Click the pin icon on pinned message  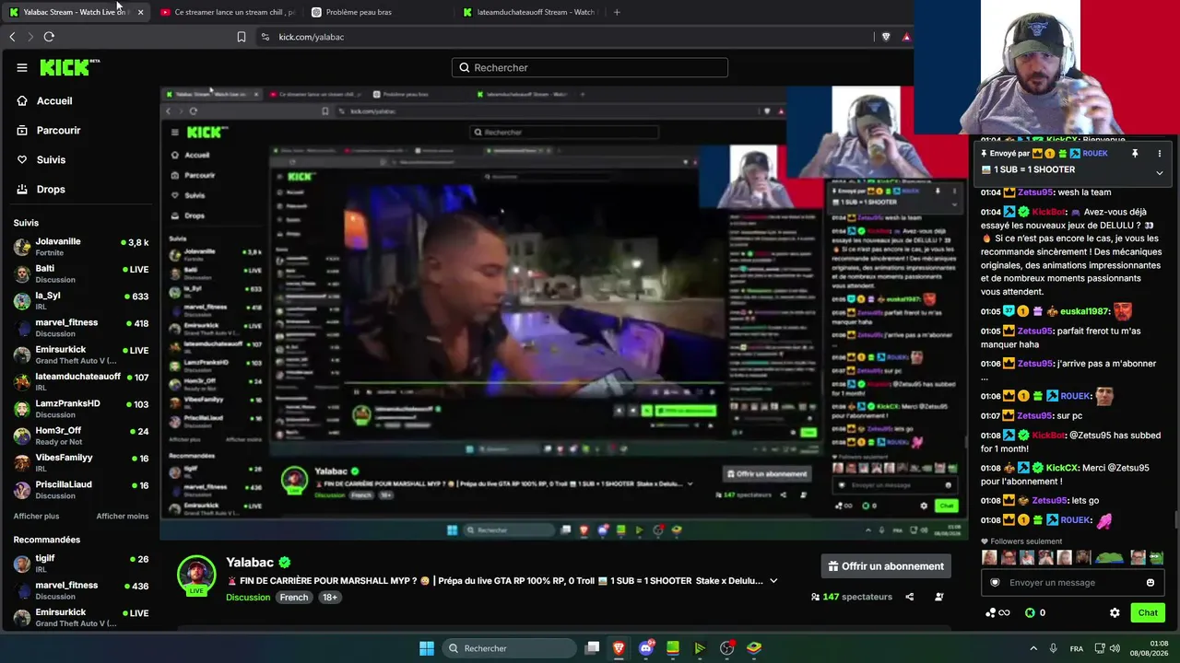tap(1135, 154)
